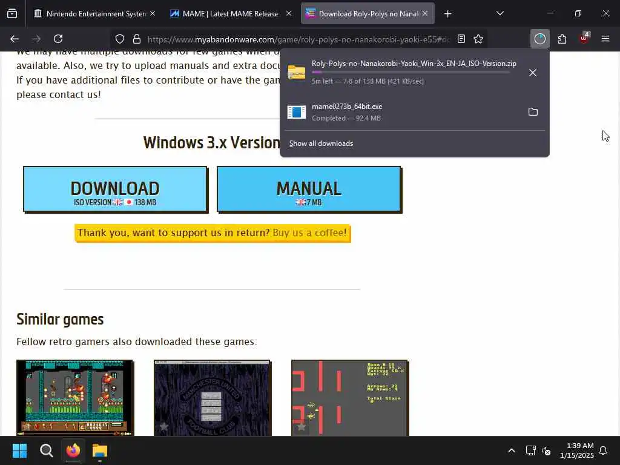Click the "Similar games" heading
The image size is (620, 465).
pyautogui.click(x=60, y=320)
